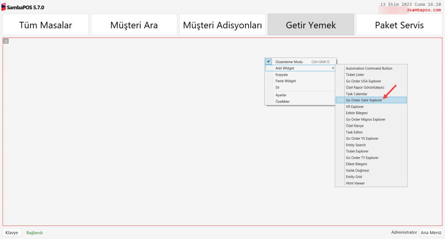Click Sil to delete the widget
This screenshot has height=239, width=445.
point(277,88)
